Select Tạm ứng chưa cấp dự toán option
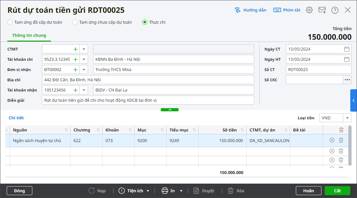 75,22
